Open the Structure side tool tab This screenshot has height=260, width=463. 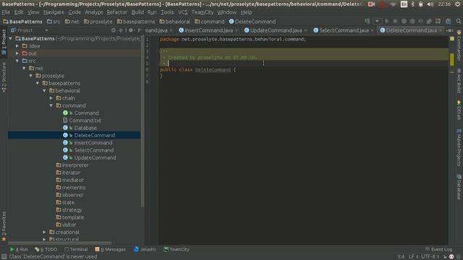click(x=4, y=77)
